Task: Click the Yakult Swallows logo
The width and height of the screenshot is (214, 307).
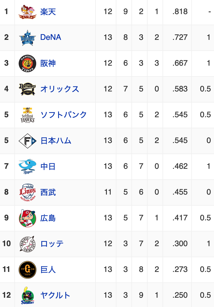Action: click(x=27, y=295)
